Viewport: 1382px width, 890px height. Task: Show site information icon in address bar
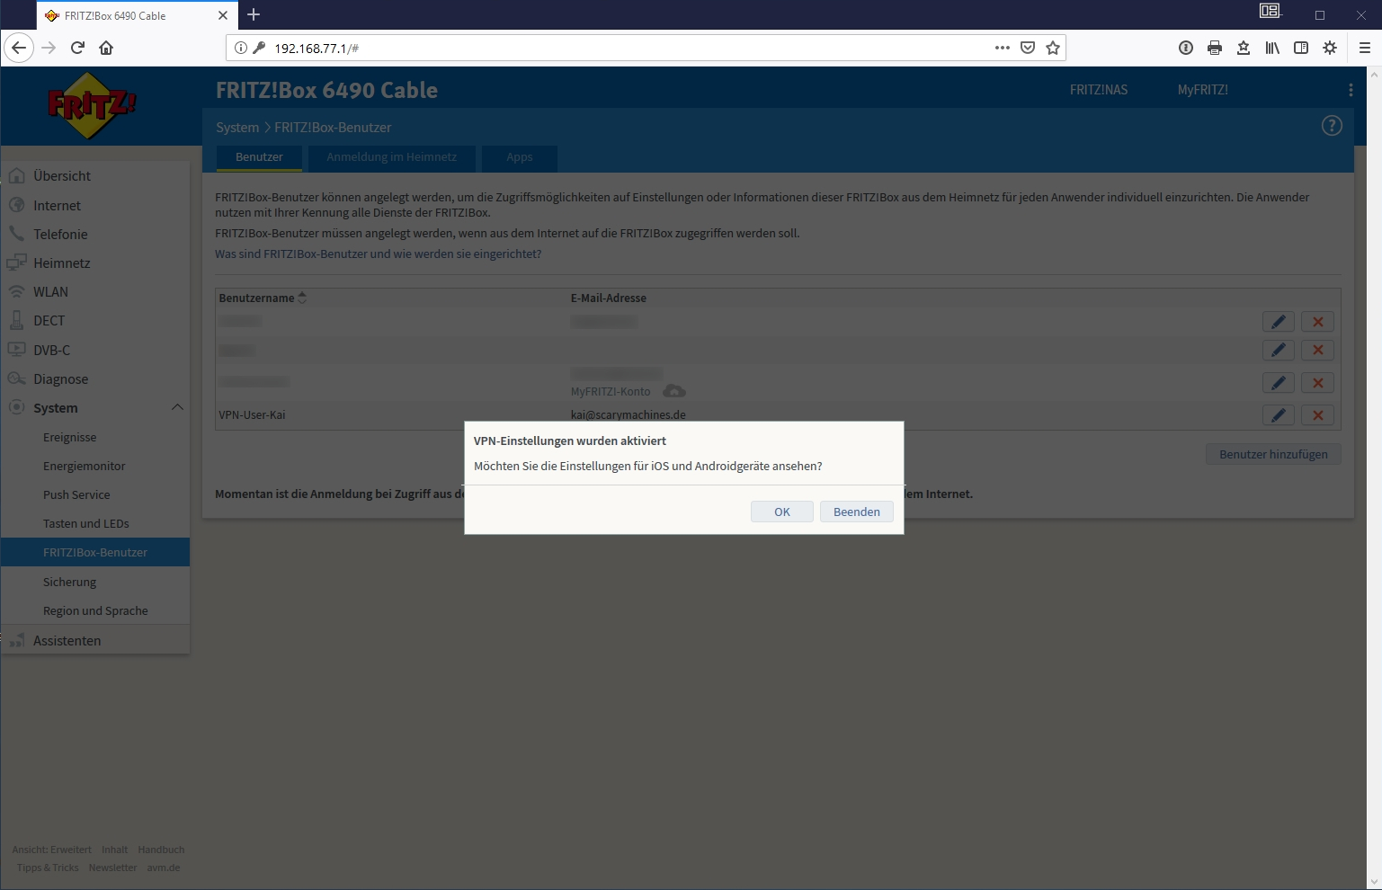pos(241,48)
